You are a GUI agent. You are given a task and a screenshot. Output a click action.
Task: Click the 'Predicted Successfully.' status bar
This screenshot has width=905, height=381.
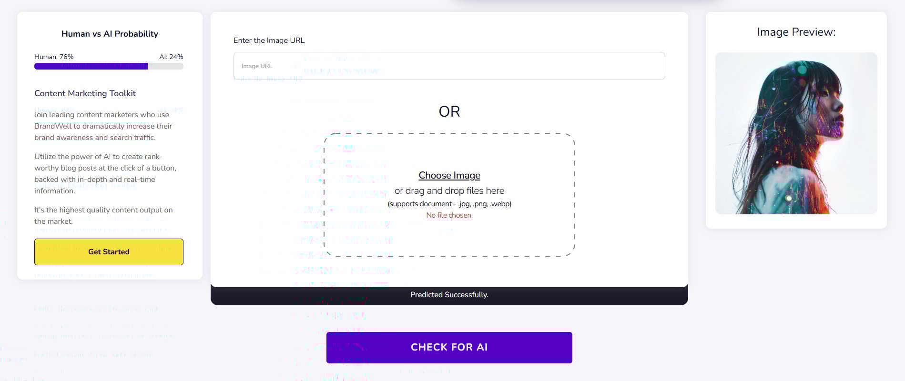[449, 295]
